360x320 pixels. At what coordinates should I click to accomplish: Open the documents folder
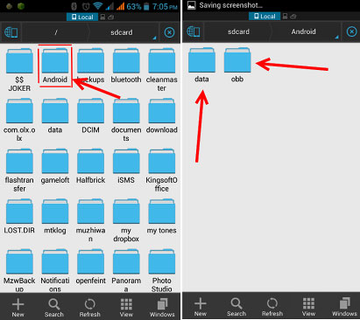(126, 120)
